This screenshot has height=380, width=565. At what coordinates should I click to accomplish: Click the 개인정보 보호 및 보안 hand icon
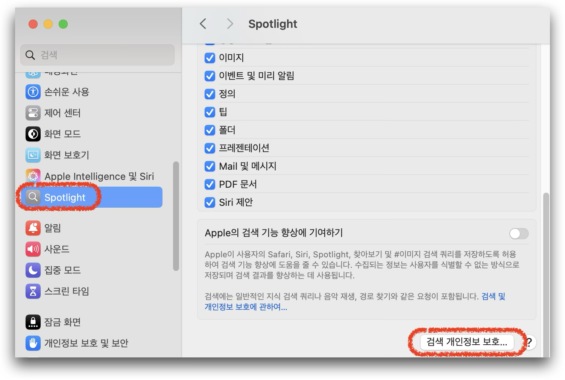pyautogui.click(x=33, y=343)
